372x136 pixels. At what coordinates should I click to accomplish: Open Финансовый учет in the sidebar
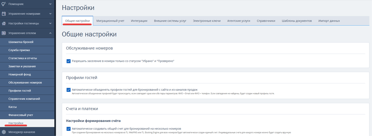pos(27,115)
